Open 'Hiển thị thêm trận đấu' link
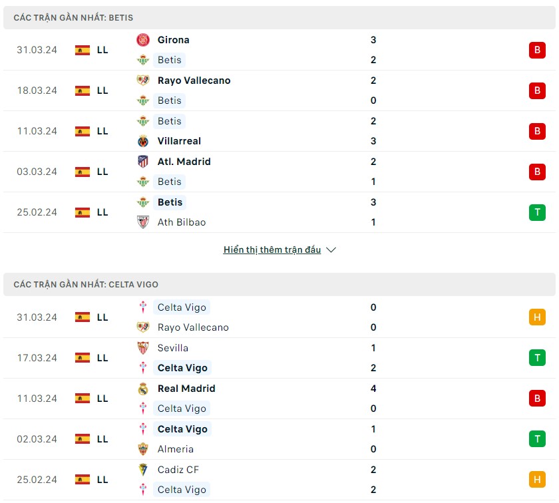Screen dimensions: 559x503 [272, 250]
